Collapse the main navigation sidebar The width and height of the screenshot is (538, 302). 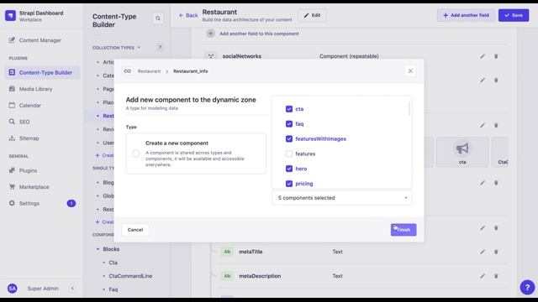(72, 289)
